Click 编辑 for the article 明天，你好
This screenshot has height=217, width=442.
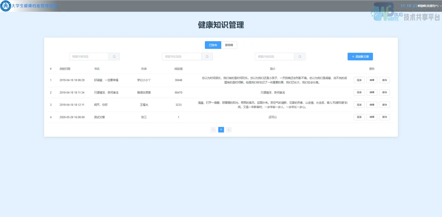click(372, 105)
